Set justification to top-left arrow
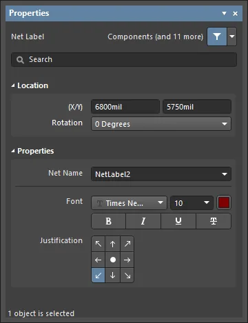 (99, 244)
